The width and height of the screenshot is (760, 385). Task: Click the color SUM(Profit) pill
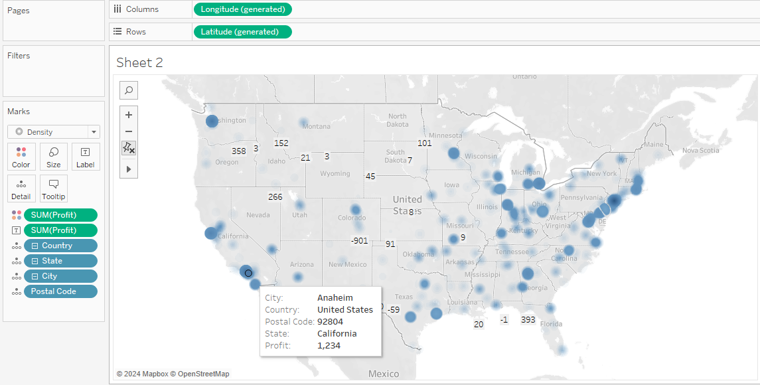[60, 215]
